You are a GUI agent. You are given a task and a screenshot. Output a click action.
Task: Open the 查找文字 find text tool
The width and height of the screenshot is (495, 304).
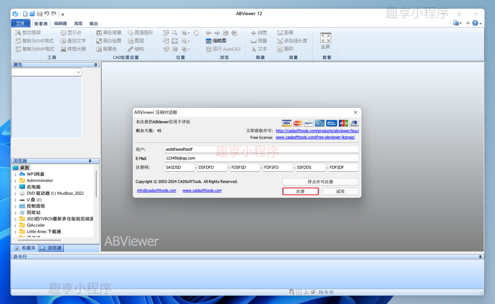[73, 41]
